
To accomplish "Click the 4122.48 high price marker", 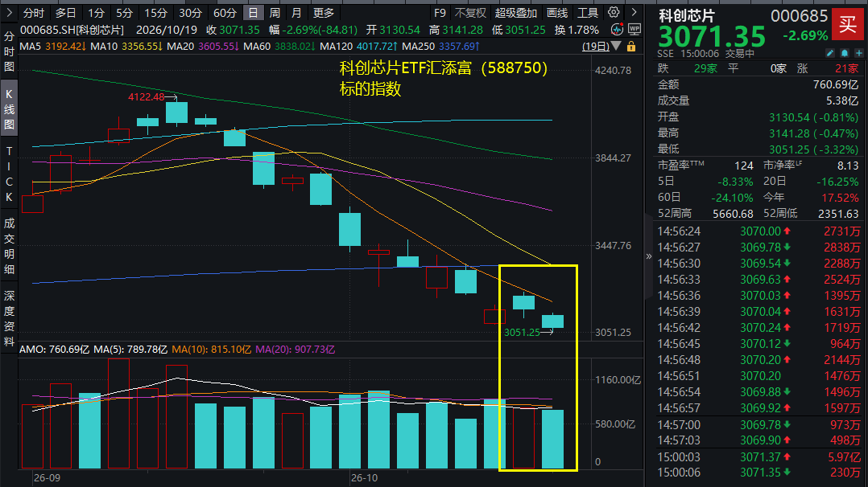I will (x=147, y=97).
